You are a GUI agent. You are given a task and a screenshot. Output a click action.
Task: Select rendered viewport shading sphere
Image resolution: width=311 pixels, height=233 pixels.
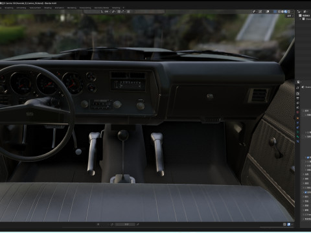point(289,12)
